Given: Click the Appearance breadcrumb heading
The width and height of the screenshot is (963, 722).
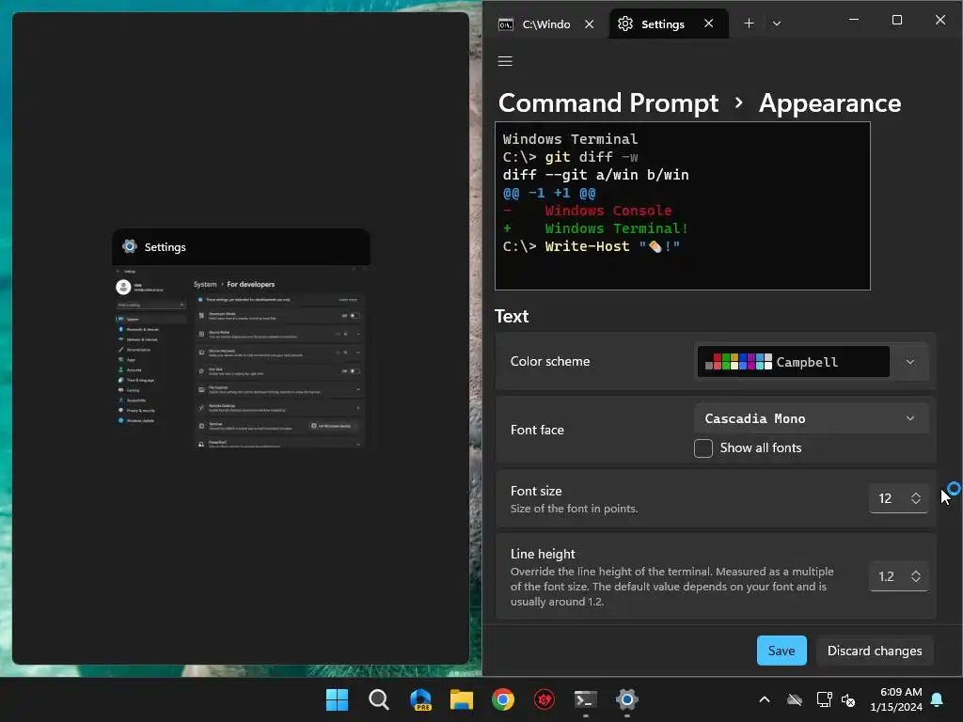Looking at the screenshot, I should [x=829, y=102].
